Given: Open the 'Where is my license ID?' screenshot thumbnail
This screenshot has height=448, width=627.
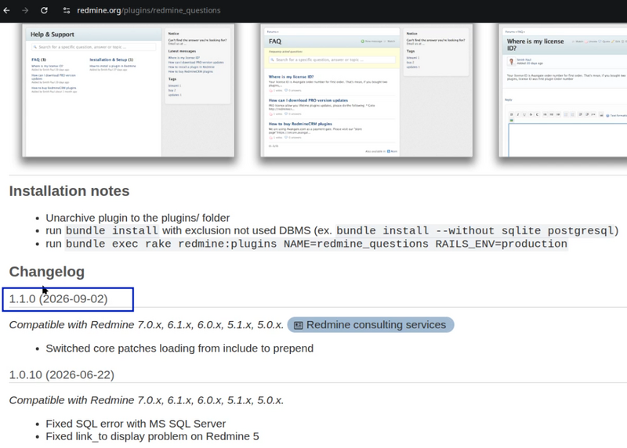Looking at the screenshot, I should click(563, 90).
